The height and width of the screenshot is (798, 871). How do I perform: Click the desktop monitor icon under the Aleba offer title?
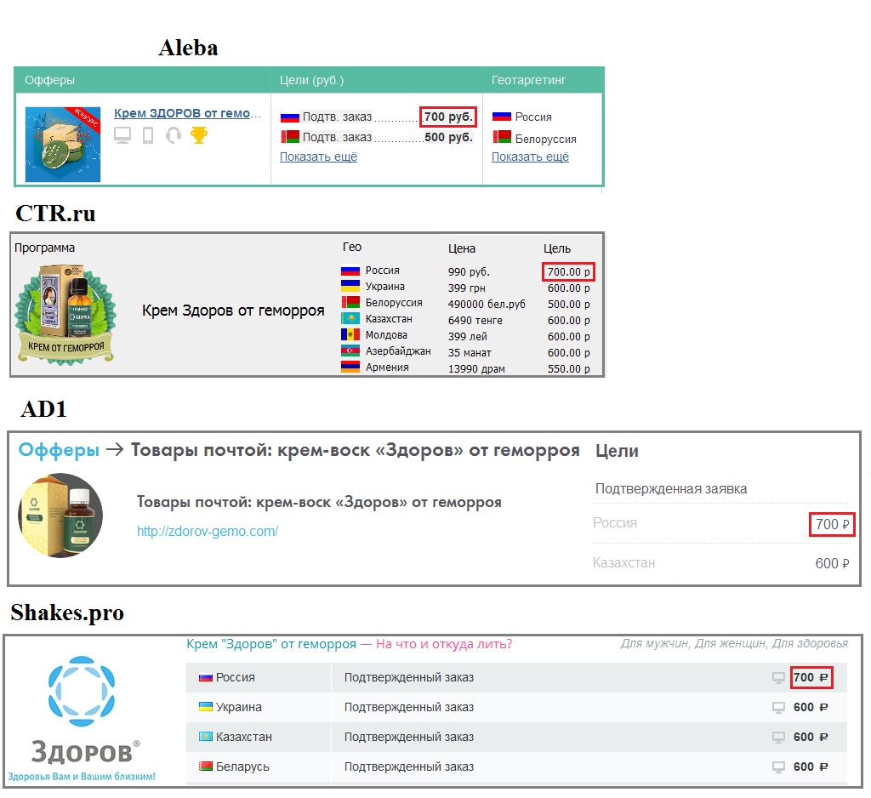point(122,135)
